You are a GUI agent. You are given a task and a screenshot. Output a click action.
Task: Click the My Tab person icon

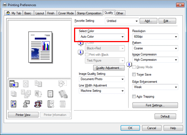point(8,13)
